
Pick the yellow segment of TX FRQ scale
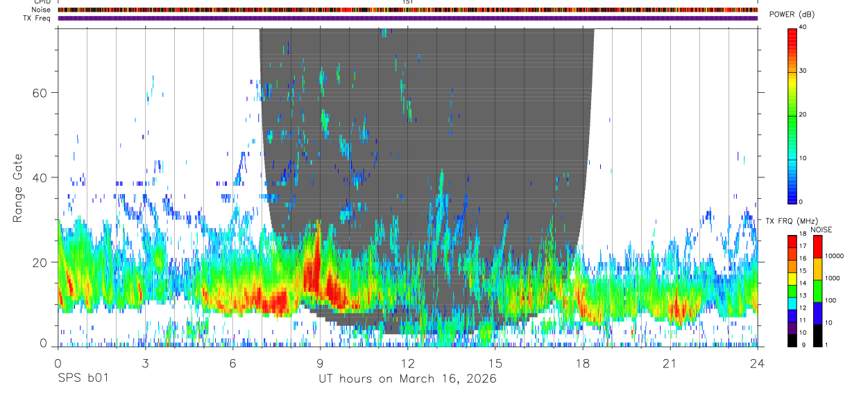792,279
